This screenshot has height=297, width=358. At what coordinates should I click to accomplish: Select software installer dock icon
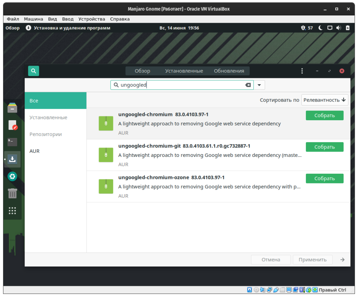tap(12, 159)
